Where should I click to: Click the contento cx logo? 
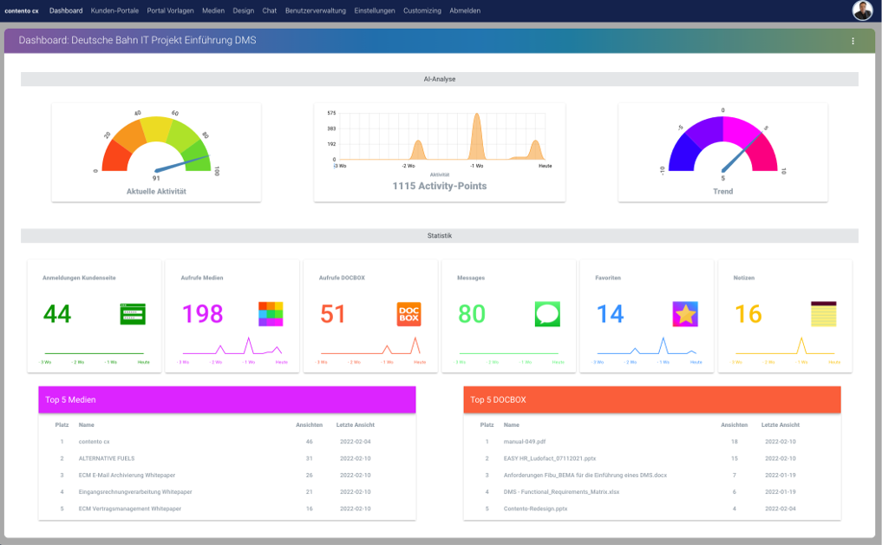click(x=22, y=10)
